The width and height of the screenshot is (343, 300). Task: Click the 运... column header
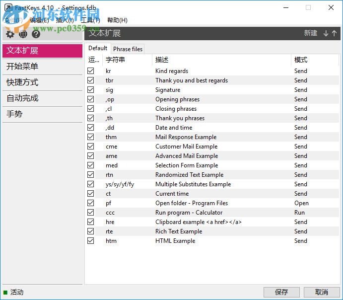tap(94, 60)
